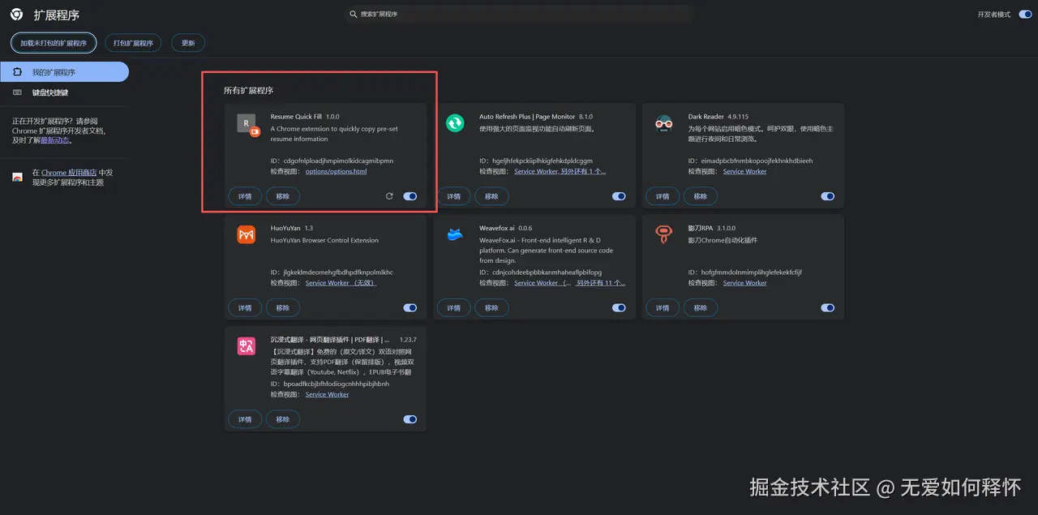Open 详情 for Resume Quick Fill
1038x515 pixels.
coord(245,196)
